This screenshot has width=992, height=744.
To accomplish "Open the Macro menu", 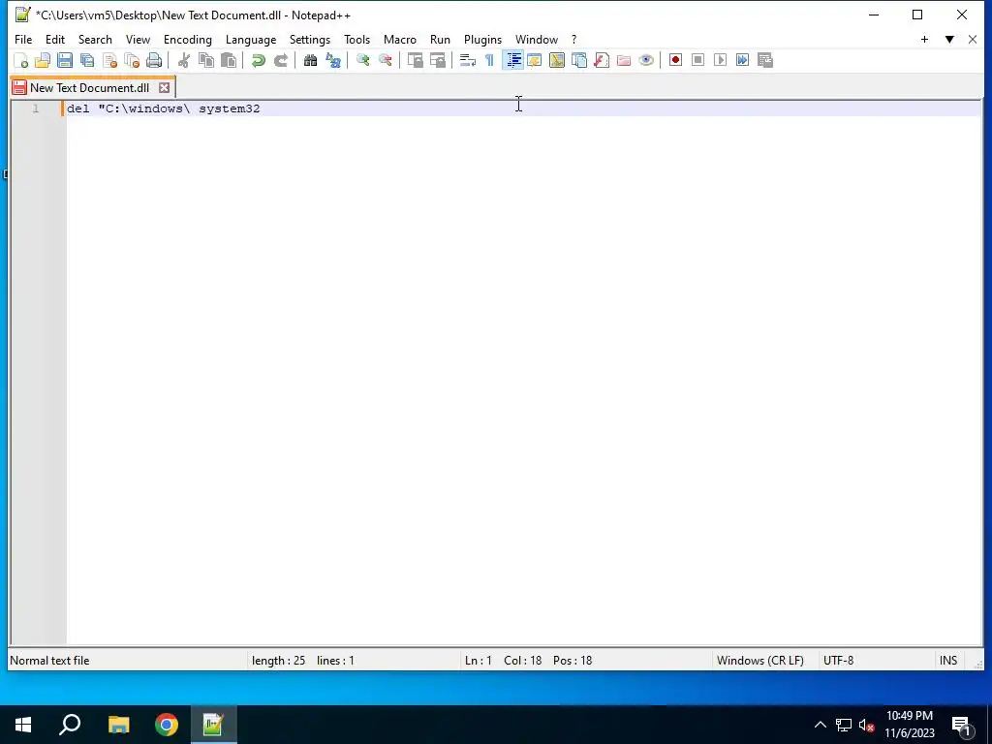I will [x=400, y=39].
